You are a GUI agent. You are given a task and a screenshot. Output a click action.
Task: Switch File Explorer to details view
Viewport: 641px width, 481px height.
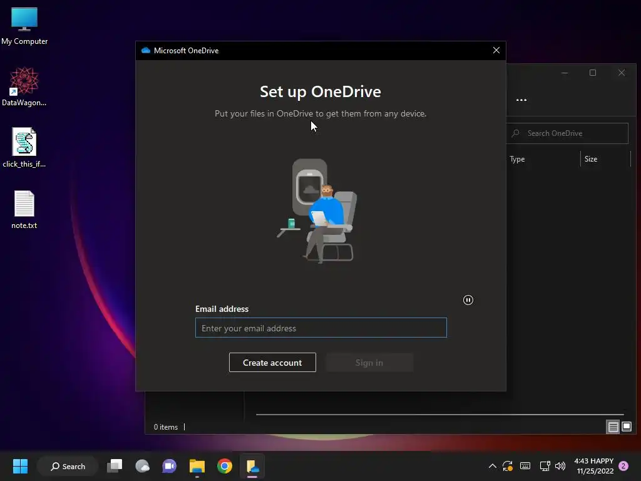tap(613, 427)
